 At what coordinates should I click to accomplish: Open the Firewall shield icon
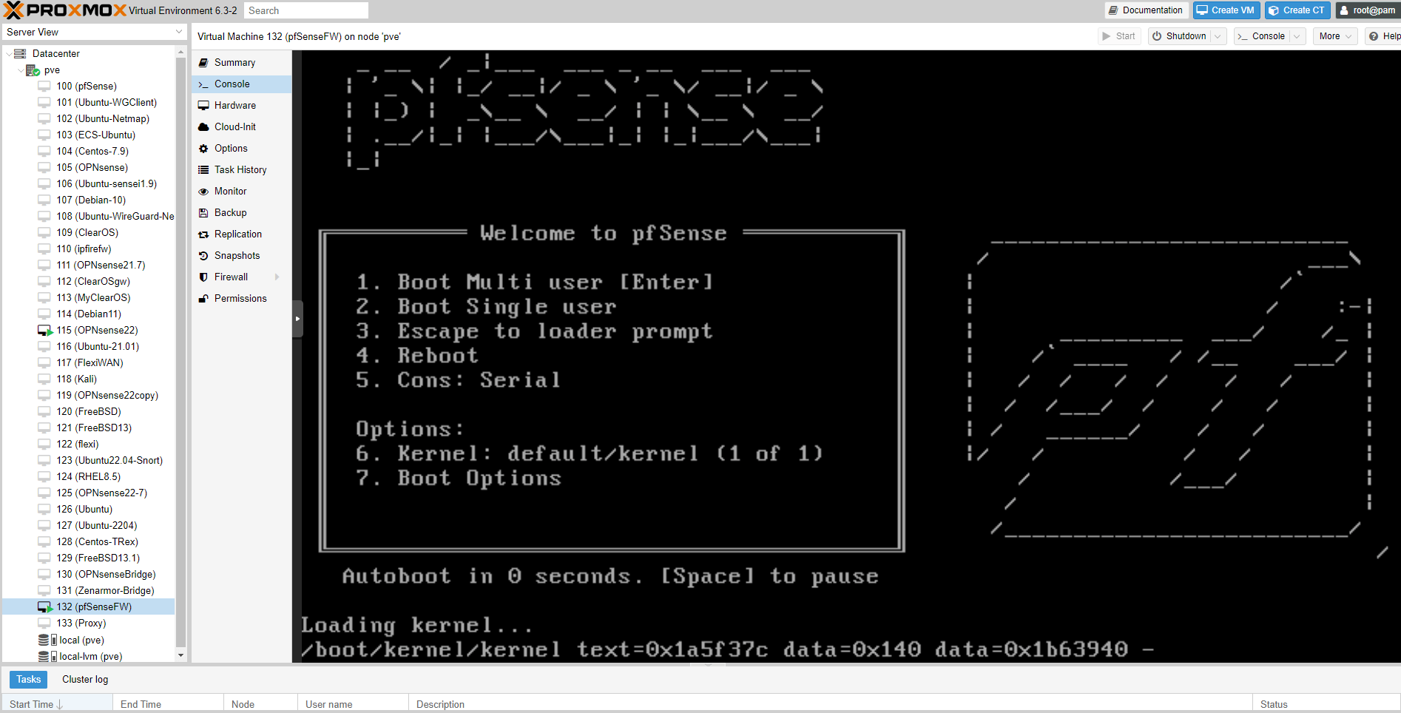[203, 277]
